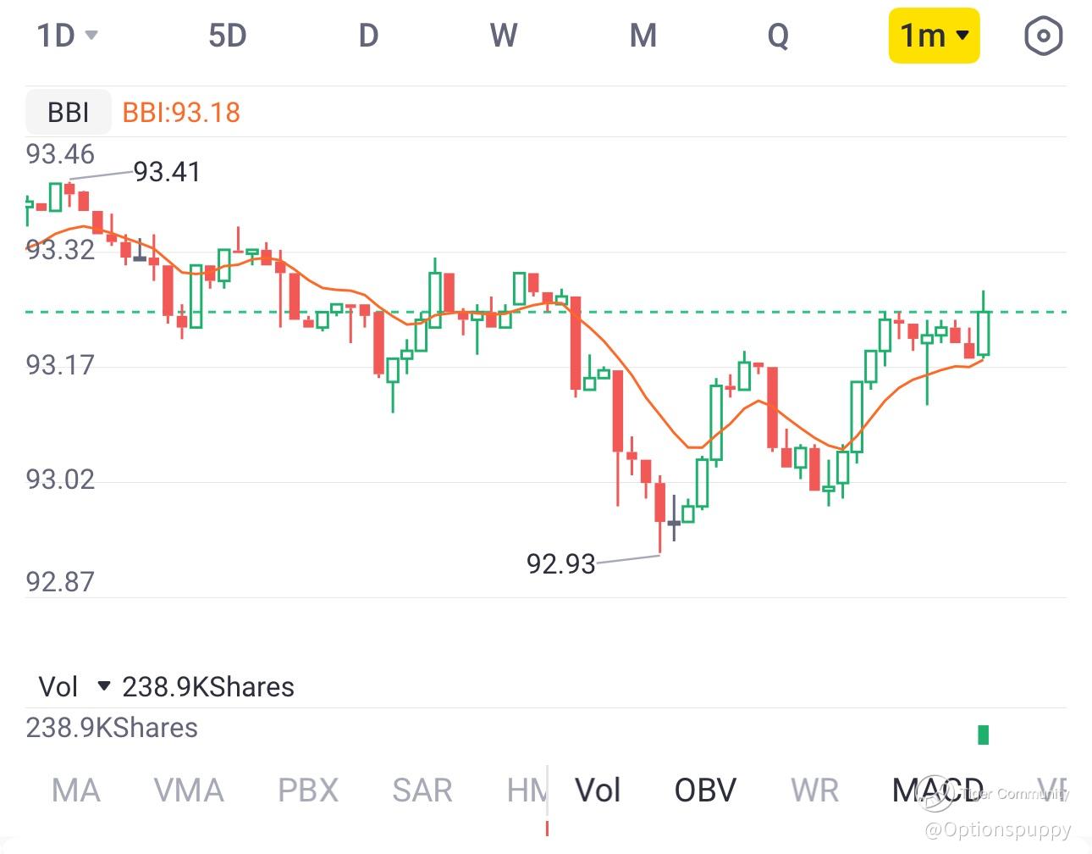
Task: Select the MACD indicator
Action: (x=938, y=790)
